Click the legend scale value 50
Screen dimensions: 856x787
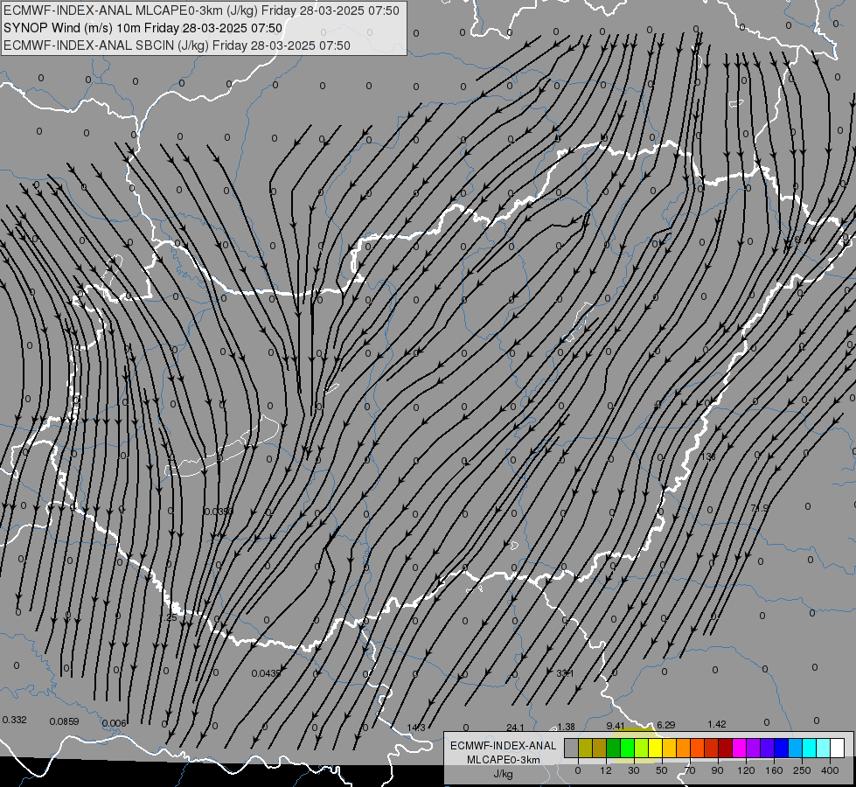coord(662,770)
